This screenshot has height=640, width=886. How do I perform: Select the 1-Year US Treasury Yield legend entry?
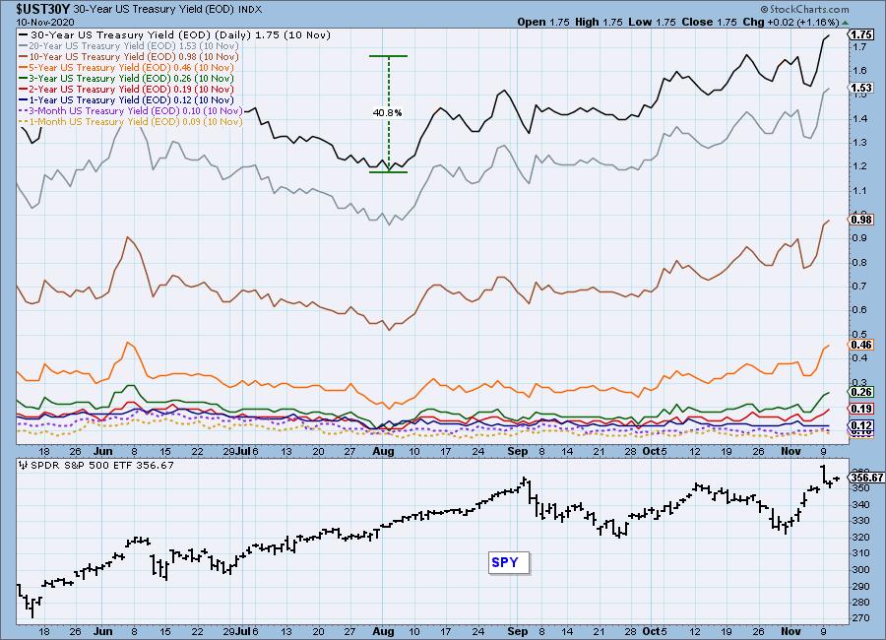point(127,100)
